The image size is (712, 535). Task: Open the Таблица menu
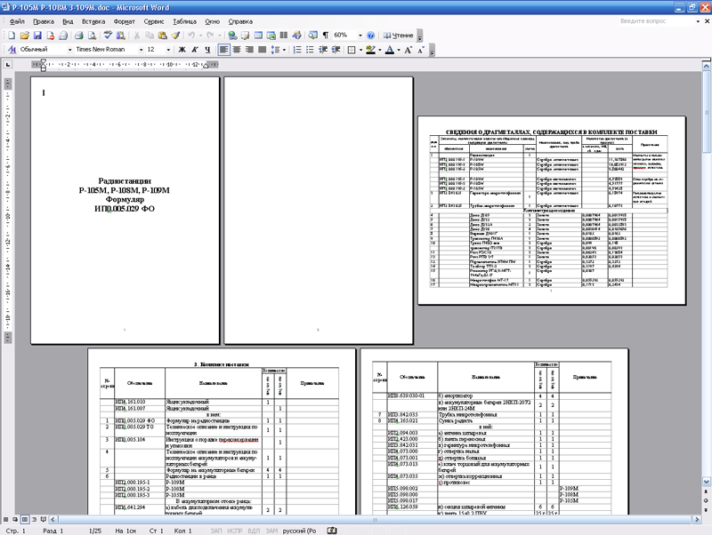[x=184, y=20]
